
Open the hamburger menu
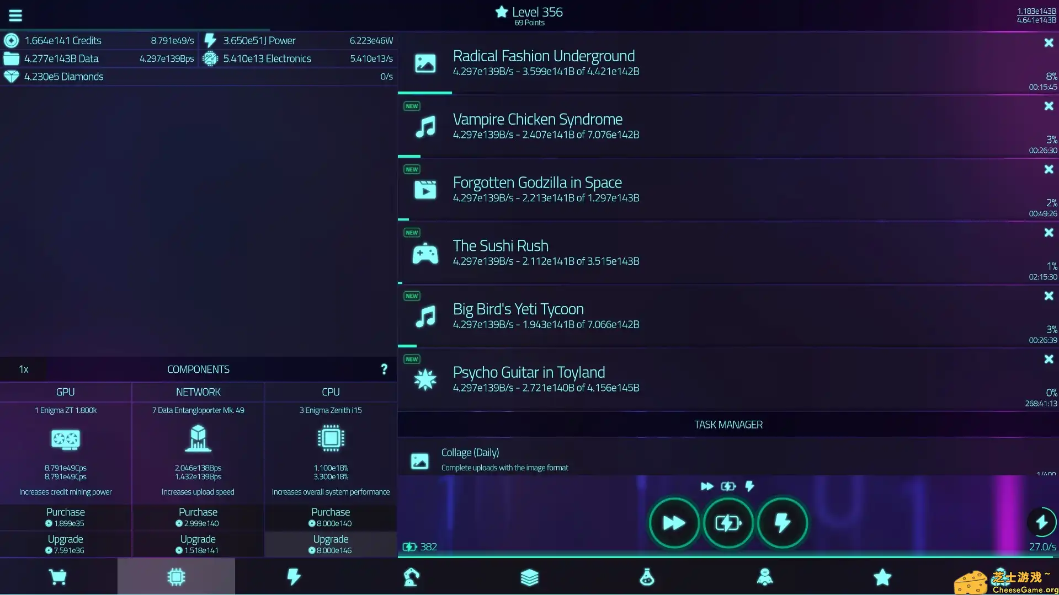pos(15,15)
